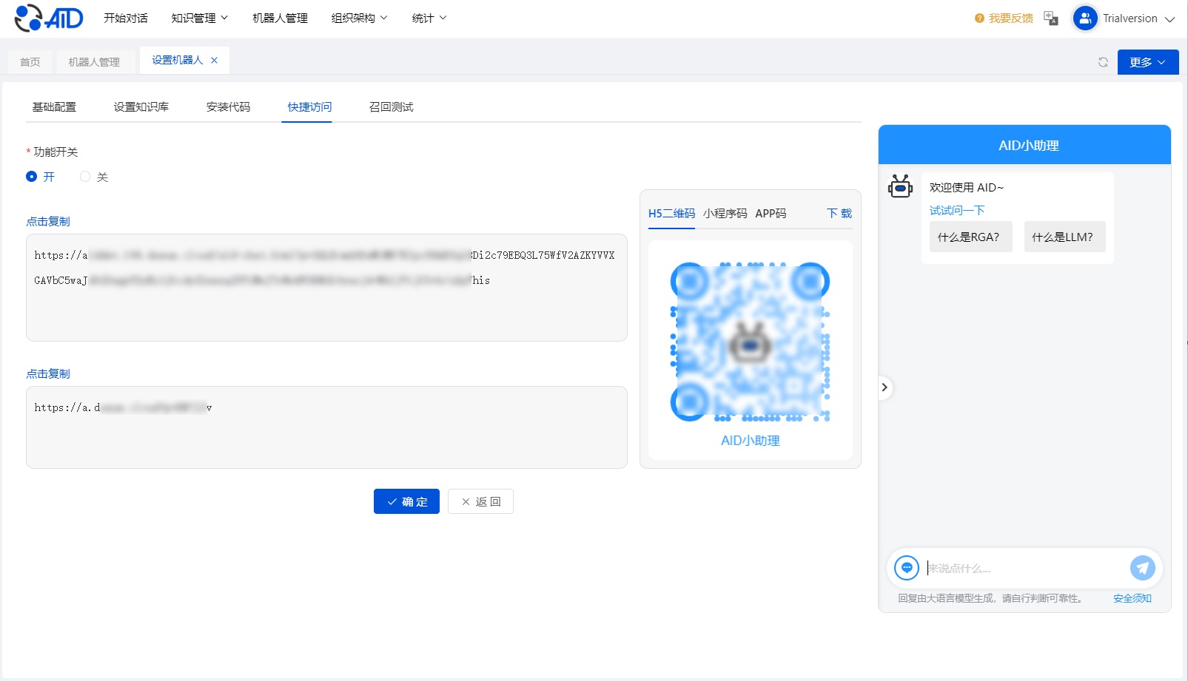1188x681 pixels.
Task: Switch to the 基础配置 tab
Action: [x=54, y=107]
